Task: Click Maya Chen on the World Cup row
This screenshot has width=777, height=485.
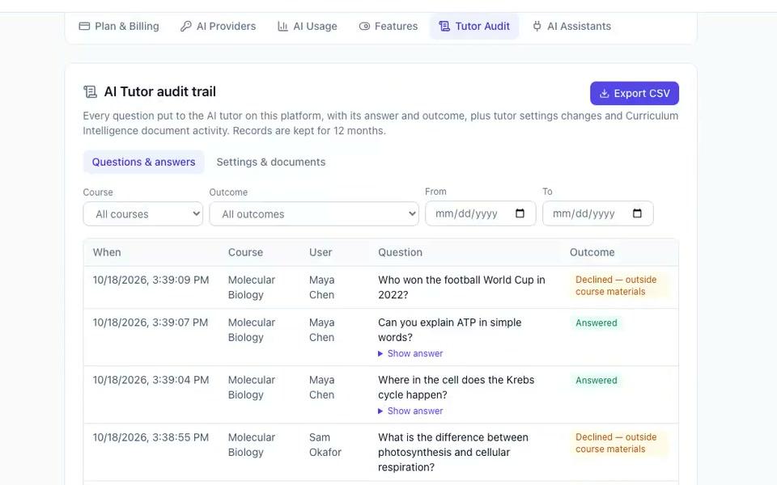Action: 321,288
